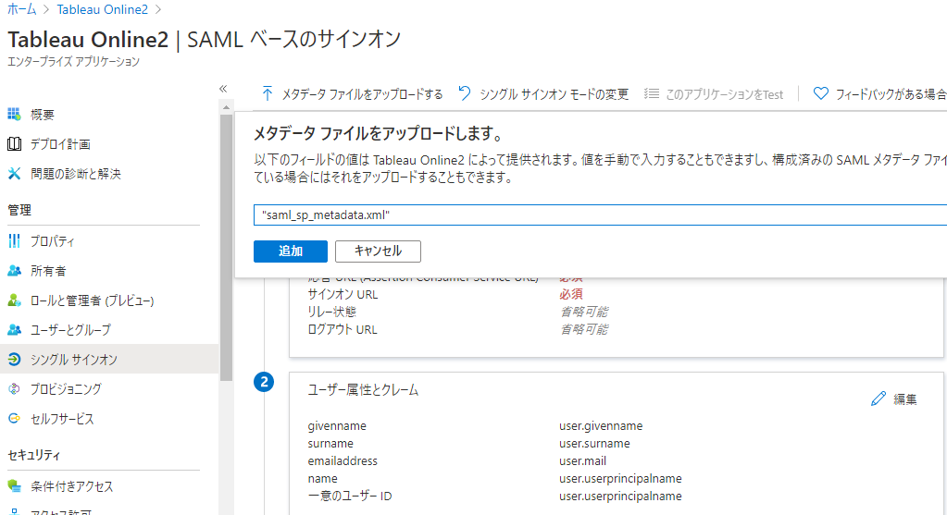Open デプロイ計画 menu item
947x515 pixels.
60,144
